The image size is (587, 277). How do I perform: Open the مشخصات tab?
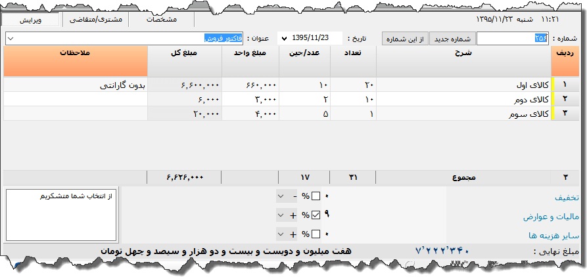[161, 20]
